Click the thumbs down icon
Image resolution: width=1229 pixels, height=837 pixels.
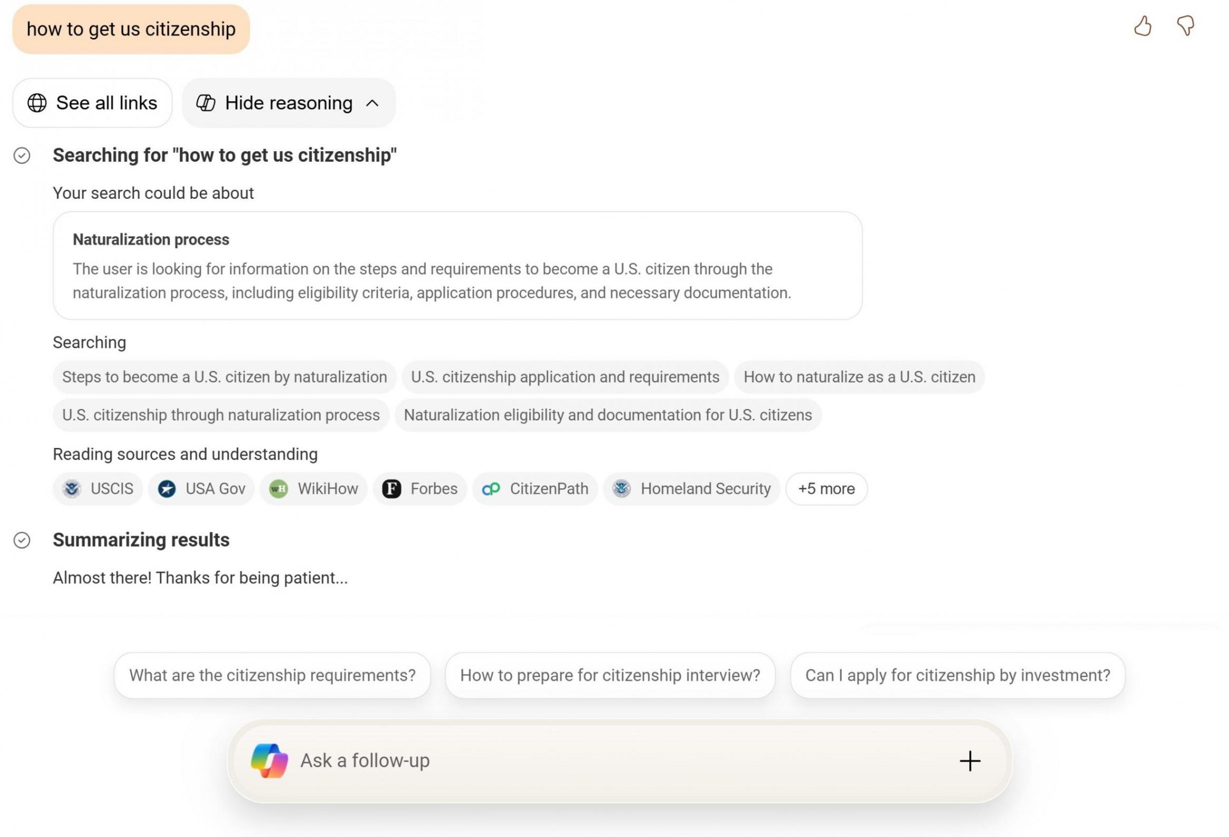1185,26
